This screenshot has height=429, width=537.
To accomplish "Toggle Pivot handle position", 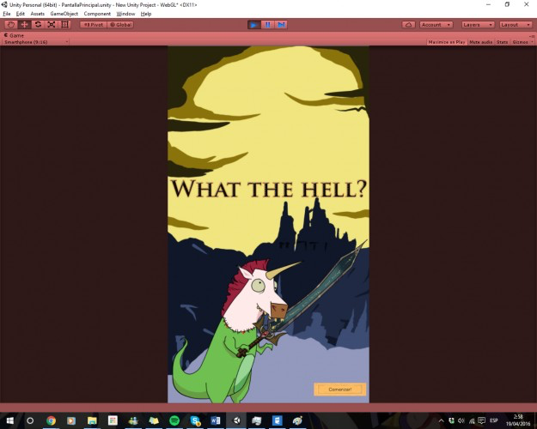I will coord(94,25).
